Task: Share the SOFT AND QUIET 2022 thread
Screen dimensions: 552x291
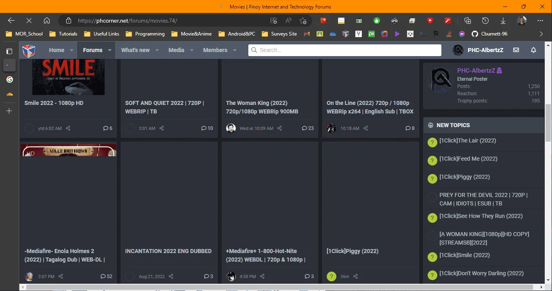Action: (x=162, y=128)
